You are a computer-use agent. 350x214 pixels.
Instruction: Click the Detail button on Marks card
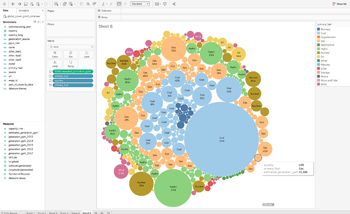(x=55, y=64)
